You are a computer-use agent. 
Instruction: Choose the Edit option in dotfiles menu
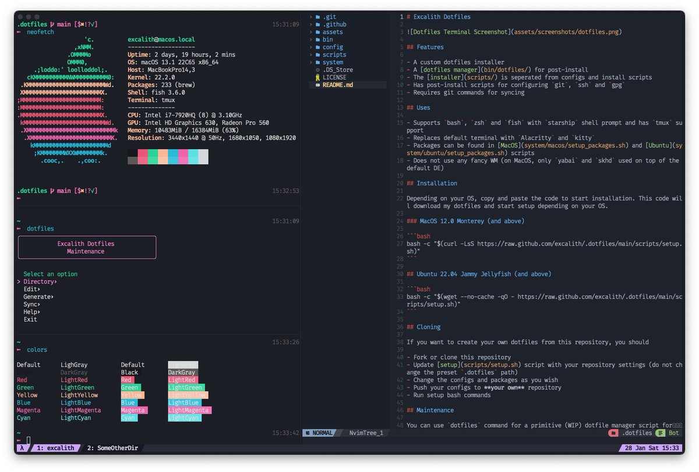tap(32, 289)
